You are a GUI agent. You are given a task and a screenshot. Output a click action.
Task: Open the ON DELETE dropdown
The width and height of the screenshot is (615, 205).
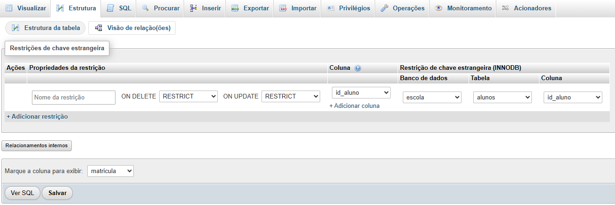(188, 96)
